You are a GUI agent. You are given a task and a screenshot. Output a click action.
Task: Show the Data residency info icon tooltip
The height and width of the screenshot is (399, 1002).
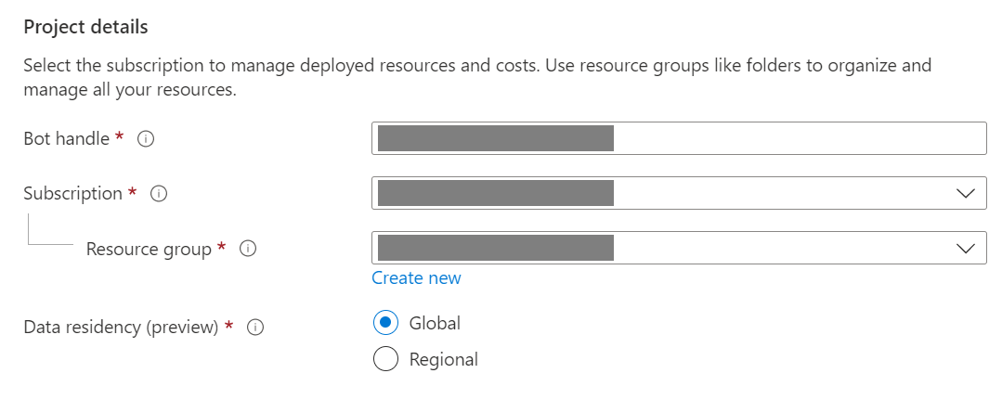point(256,328)
